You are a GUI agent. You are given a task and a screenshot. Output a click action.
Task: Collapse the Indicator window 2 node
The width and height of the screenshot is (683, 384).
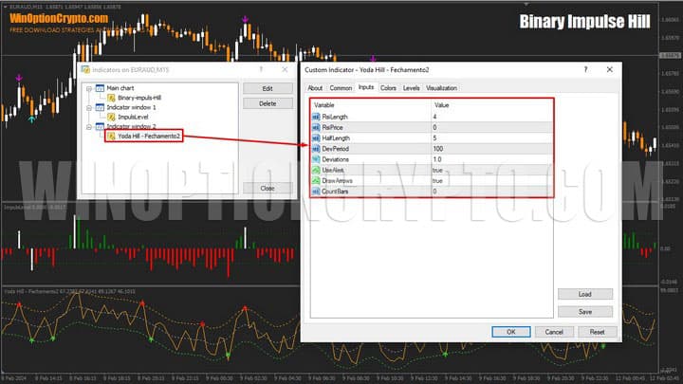coord(88,126)
